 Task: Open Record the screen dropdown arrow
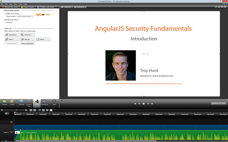[x=19, y=7]
